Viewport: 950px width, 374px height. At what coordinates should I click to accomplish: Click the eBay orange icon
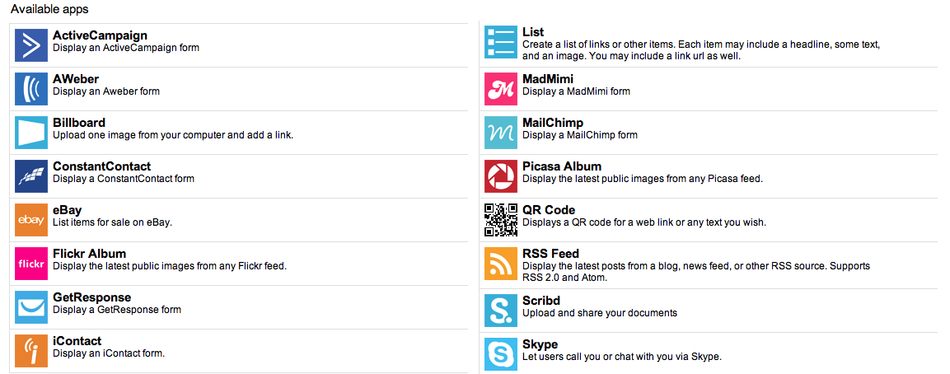[31, 220]
